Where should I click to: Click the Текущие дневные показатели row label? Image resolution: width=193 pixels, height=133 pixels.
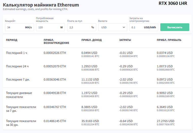click(19, 95)
